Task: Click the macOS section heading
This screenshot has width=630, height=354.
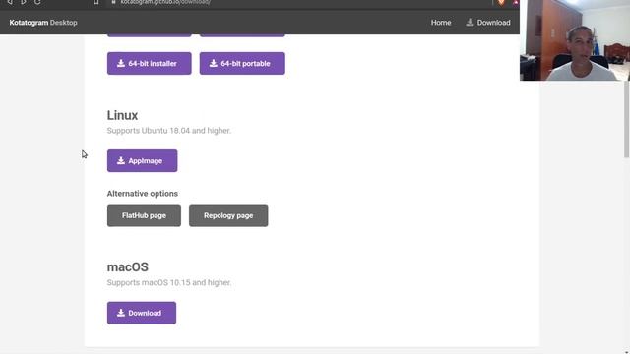Action: [127, 266]
